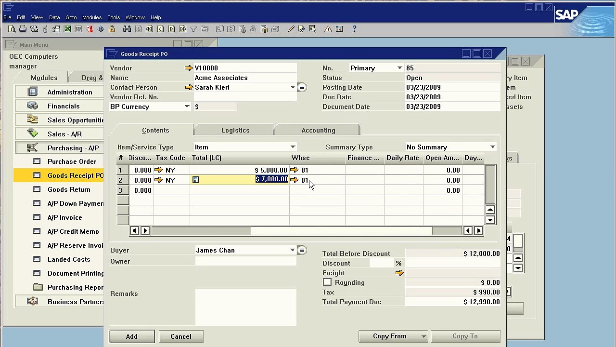Open the Primary series dropdown
Image resolution: width=616 pixels, height=347 pixels.
tap(399, 68)
